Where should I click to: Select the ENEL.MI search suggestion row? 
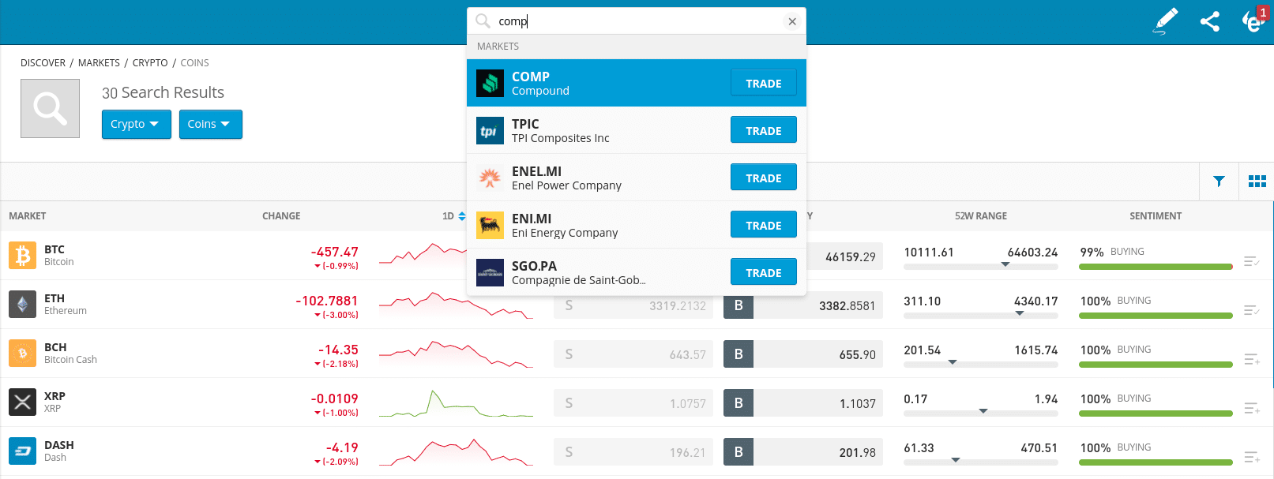pos(637,178)
